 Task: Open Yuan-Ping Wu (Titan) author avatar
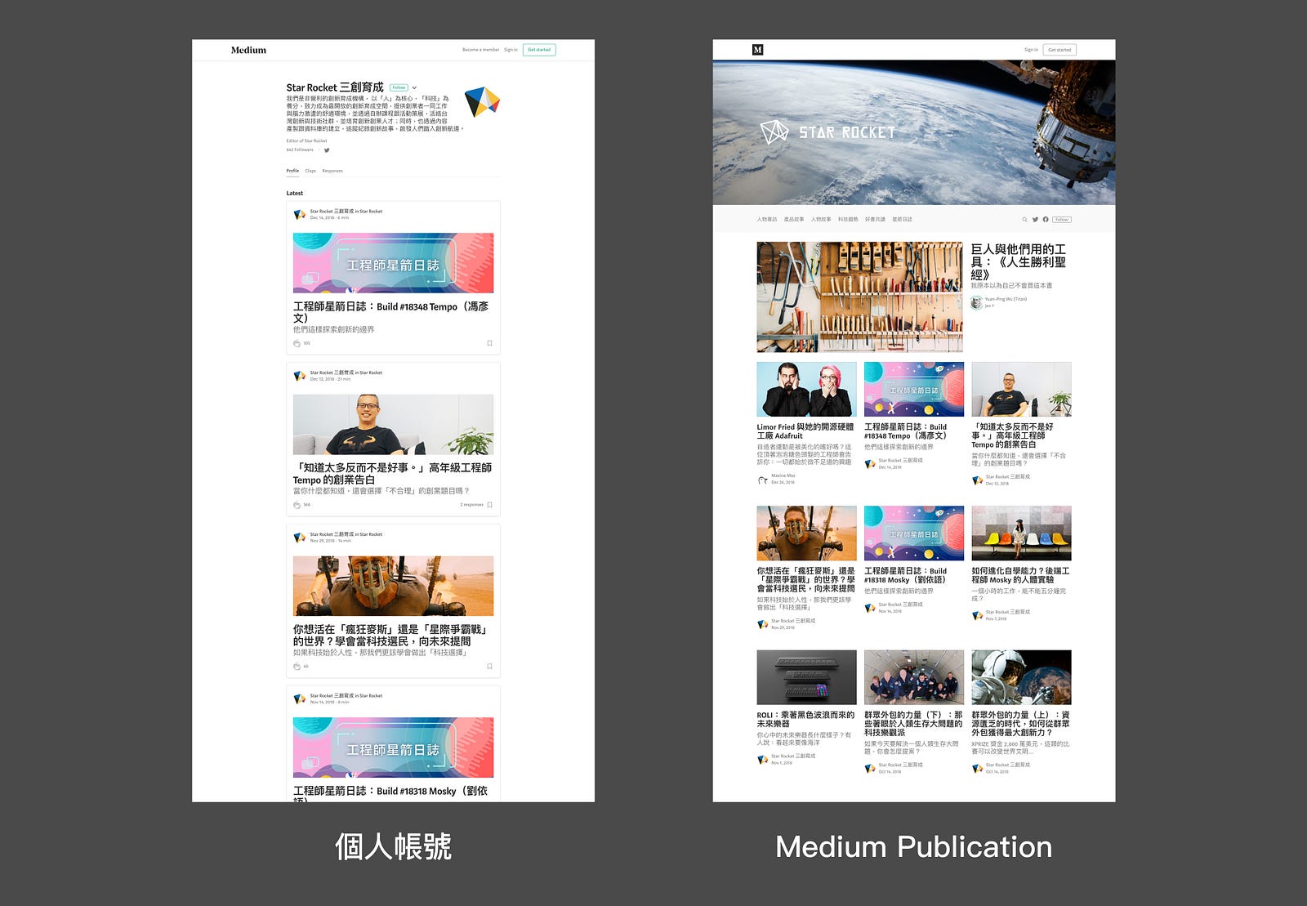(976, 302)
